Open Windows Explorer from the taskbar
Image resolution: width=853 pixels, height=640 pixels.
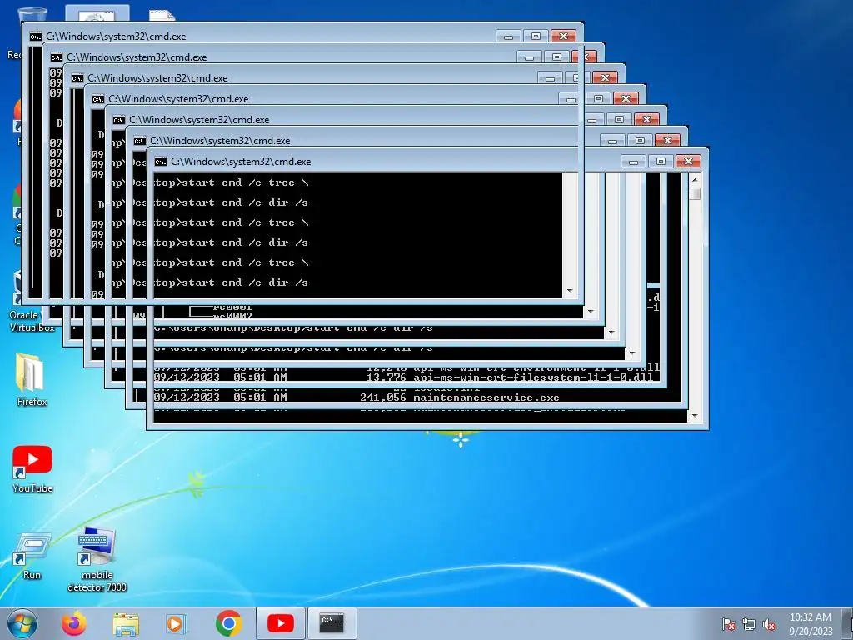point(126,623)
